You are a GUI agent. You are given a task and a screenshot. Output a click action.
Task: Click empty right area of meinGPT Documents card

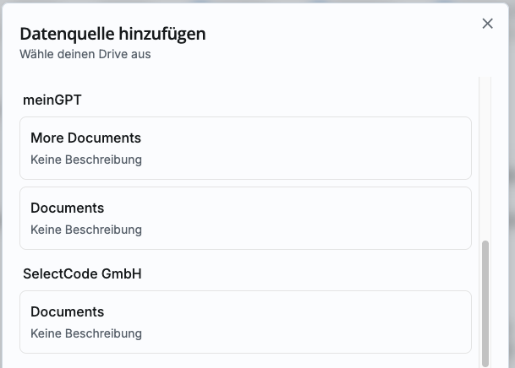381,218
